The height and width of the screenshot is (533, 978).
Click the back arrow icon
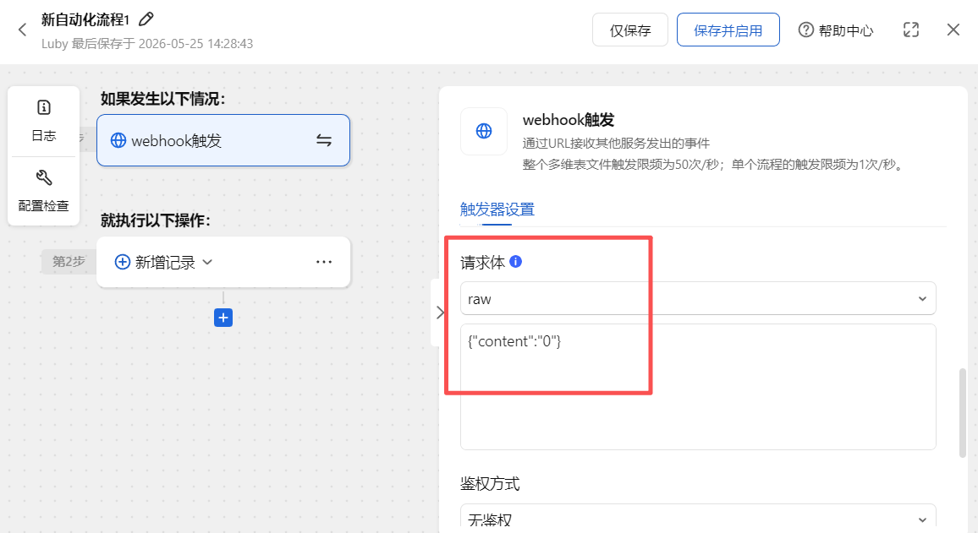click(23, 30)
